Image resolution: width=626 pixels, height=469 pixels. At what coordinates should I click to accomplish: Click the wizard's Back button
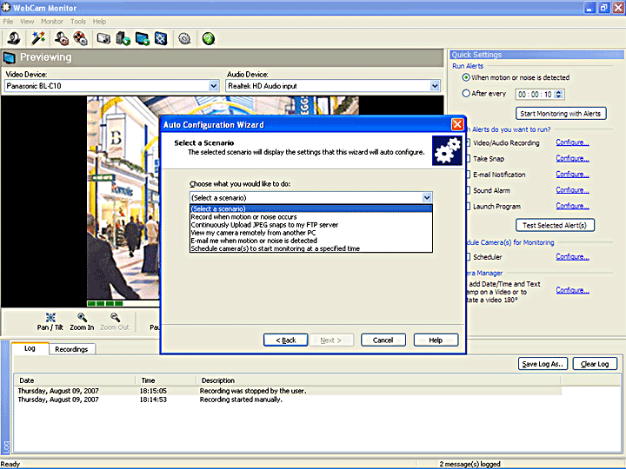[x=286, y=340]
